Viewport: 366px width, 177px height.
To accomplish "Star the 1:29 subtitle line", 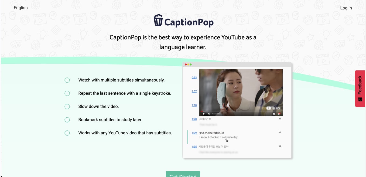I will (x=280, y=132).
